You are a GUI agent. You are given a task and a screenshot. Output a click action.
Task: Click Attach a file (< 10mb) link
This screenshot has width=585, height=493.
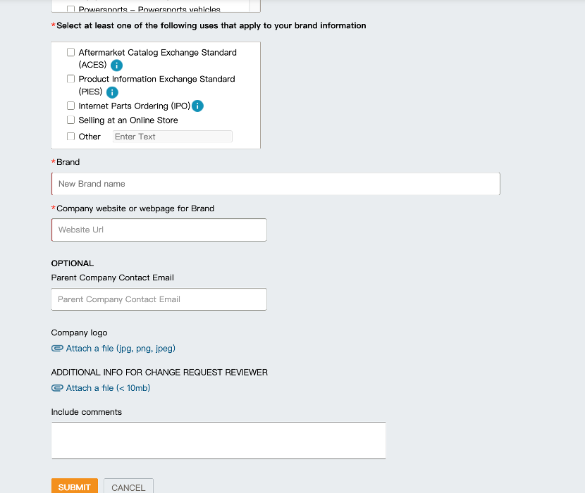pos(108,388)
